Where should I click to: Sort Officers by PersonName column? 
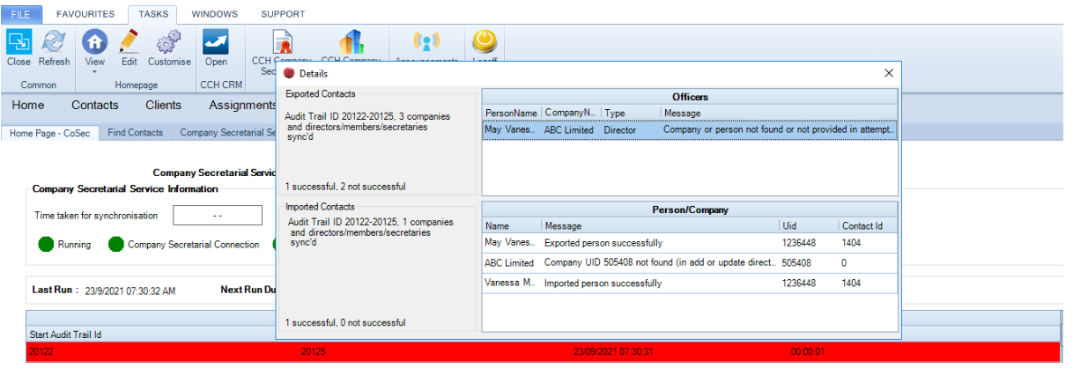[512, 113]
